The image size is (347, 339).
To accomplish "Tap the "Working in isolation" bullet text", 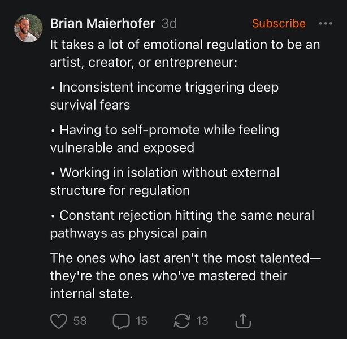I will click(x=164, y=180).
